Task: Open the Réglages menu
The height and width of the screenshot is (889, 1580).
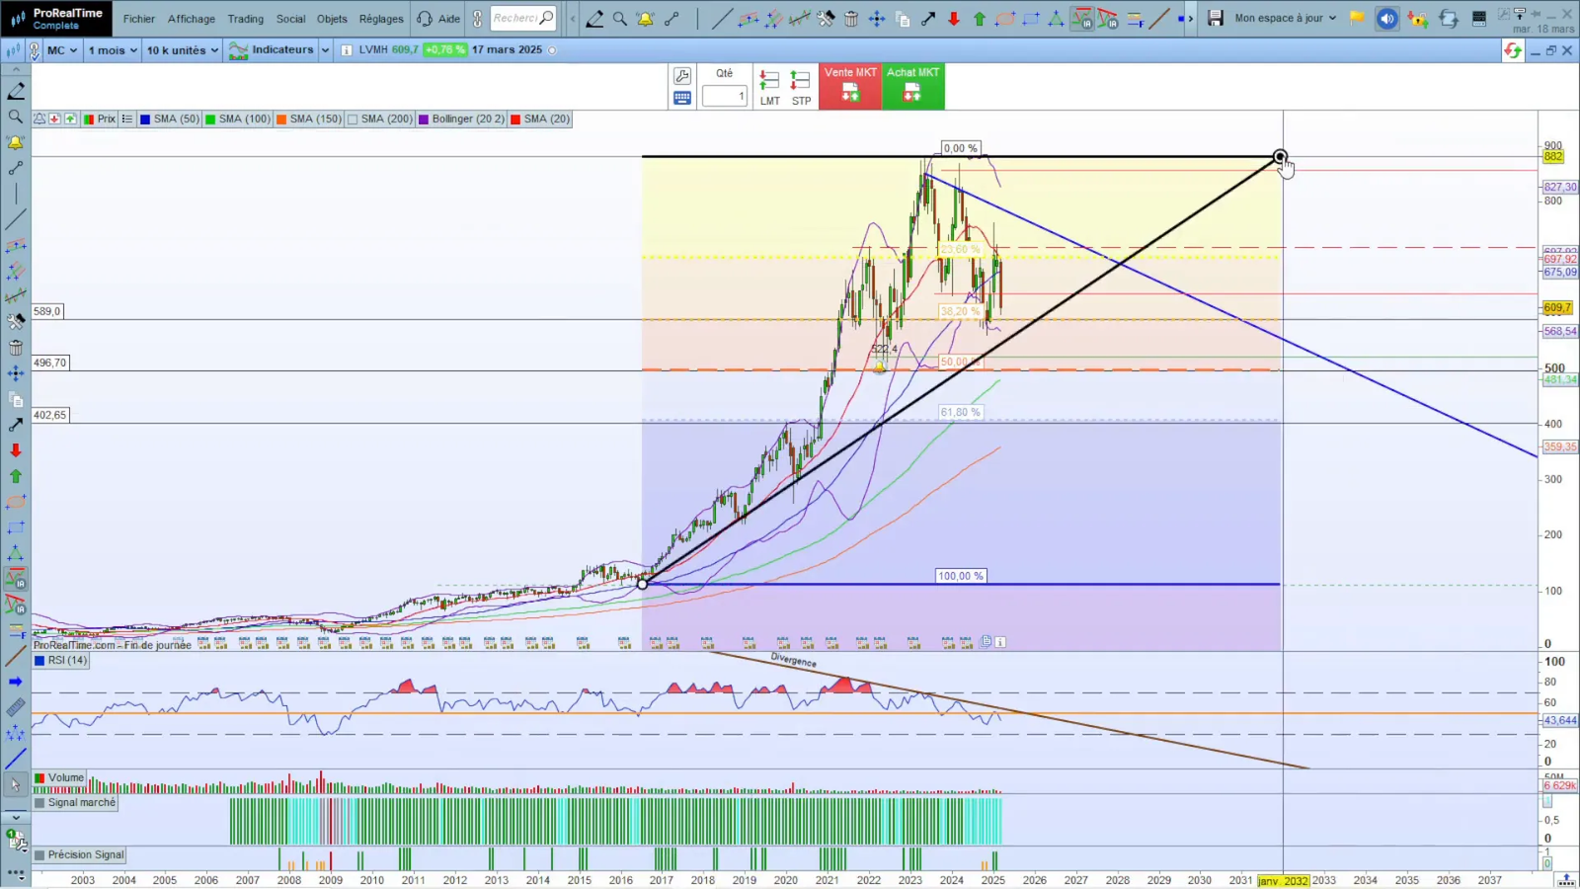Action: pyautogui.click(x=381, y=19)
